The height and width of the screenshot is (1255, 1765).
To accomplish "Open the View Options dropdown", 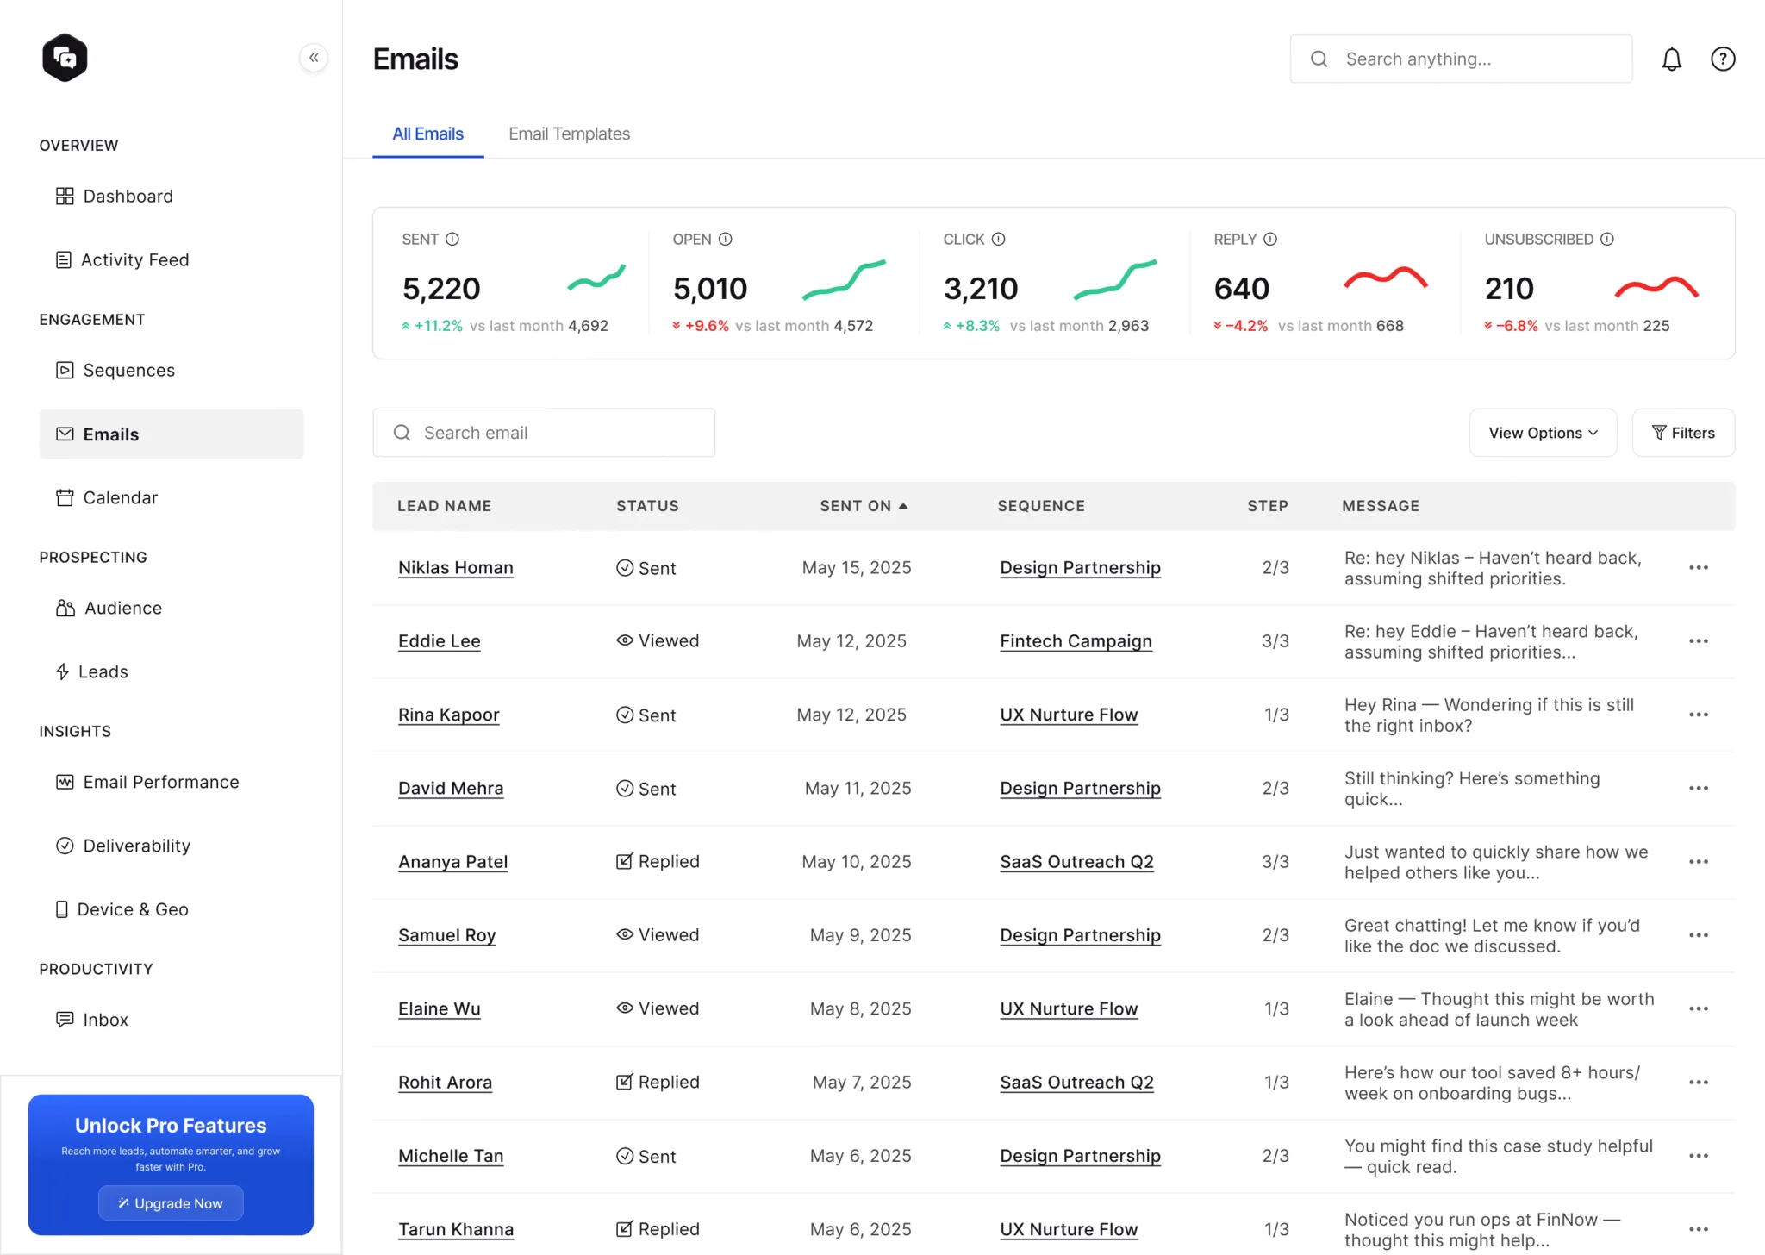I will coord(1542,433).
